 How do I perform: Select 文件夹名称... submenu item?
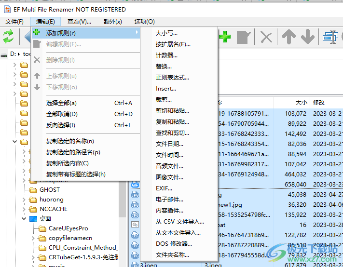tap(179, 255)
